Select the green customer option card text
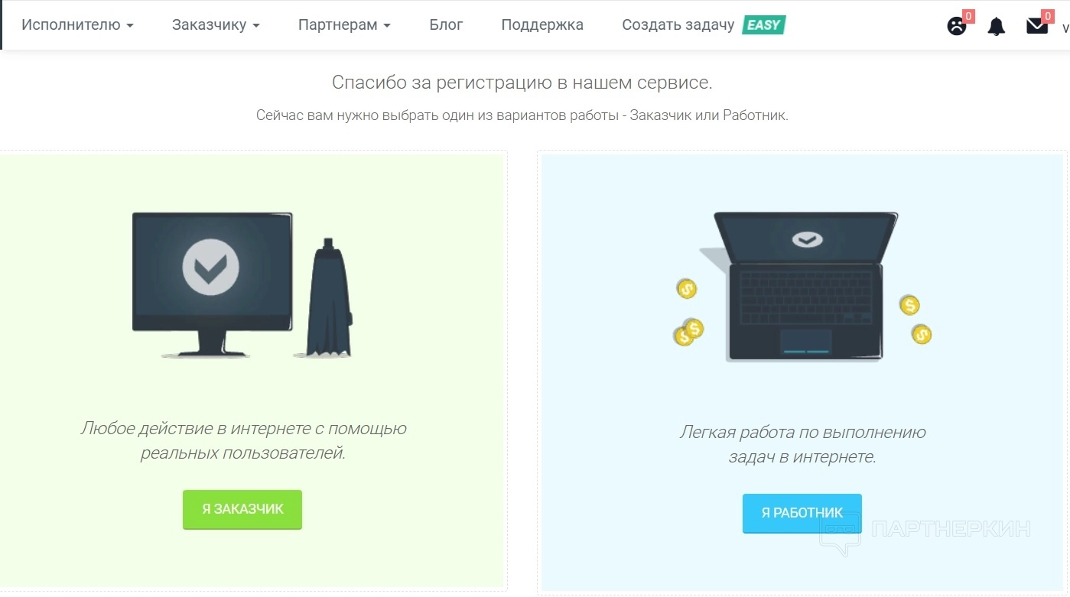The image size is (1070, 597). [243, 440]
